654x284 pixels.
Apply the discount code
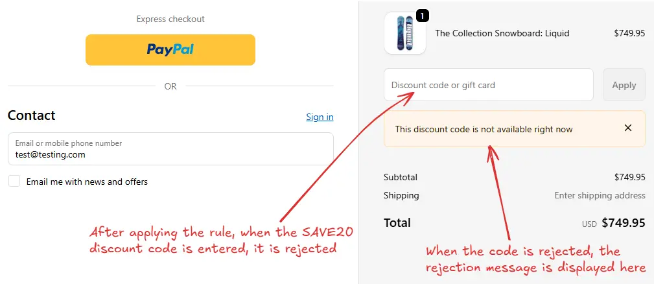pyautogui.click(x=624, y=85)
